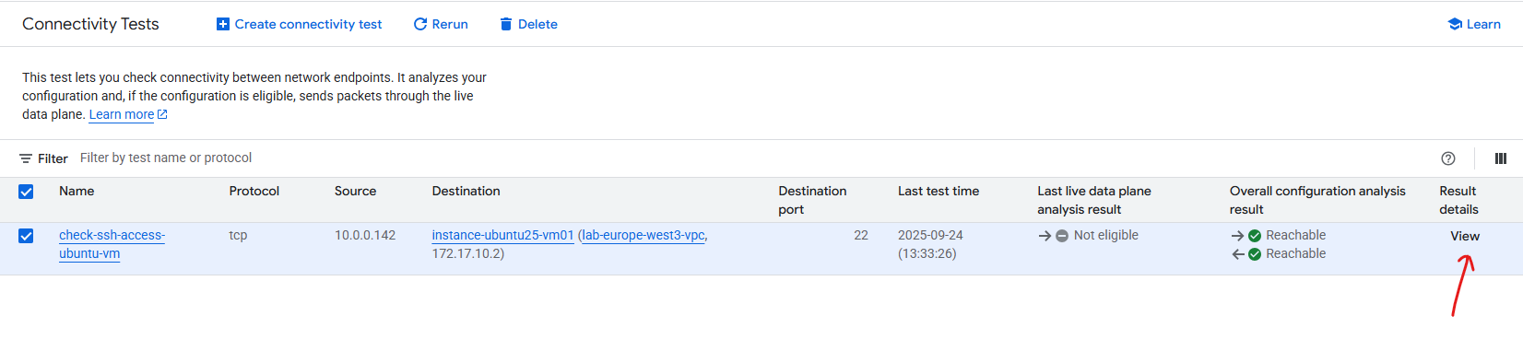
Task: Click View under Result details
Action: [x=1465, y=236]
